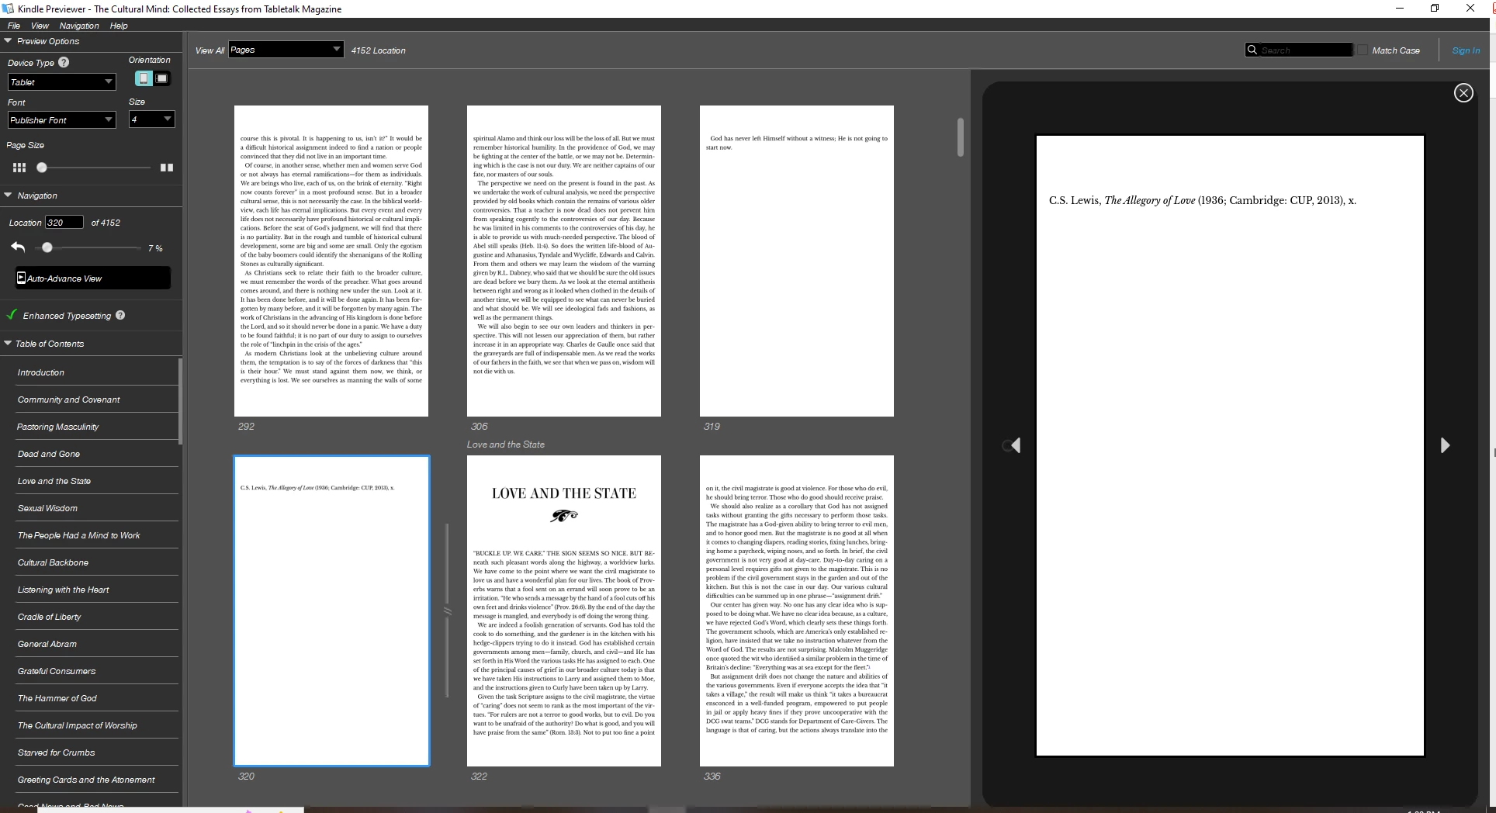Open font Size dropdown
Screen dimensions: 1496x813
pos(151,119)
